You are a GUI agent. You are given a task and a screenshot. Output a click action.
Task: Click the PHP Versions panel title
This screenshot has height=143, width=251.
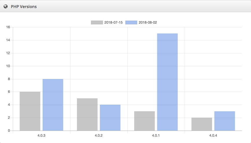(x=24, y=7)
